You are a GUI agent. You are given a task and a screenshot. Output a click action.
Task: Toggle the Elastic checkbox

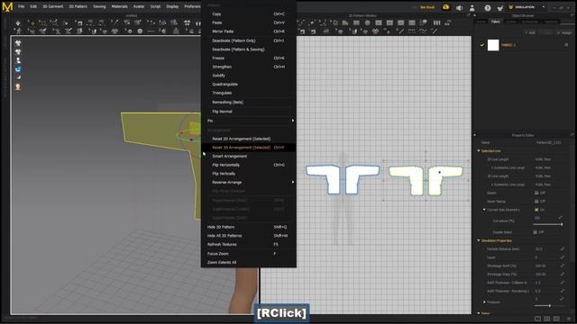click(x=536, y=193)
